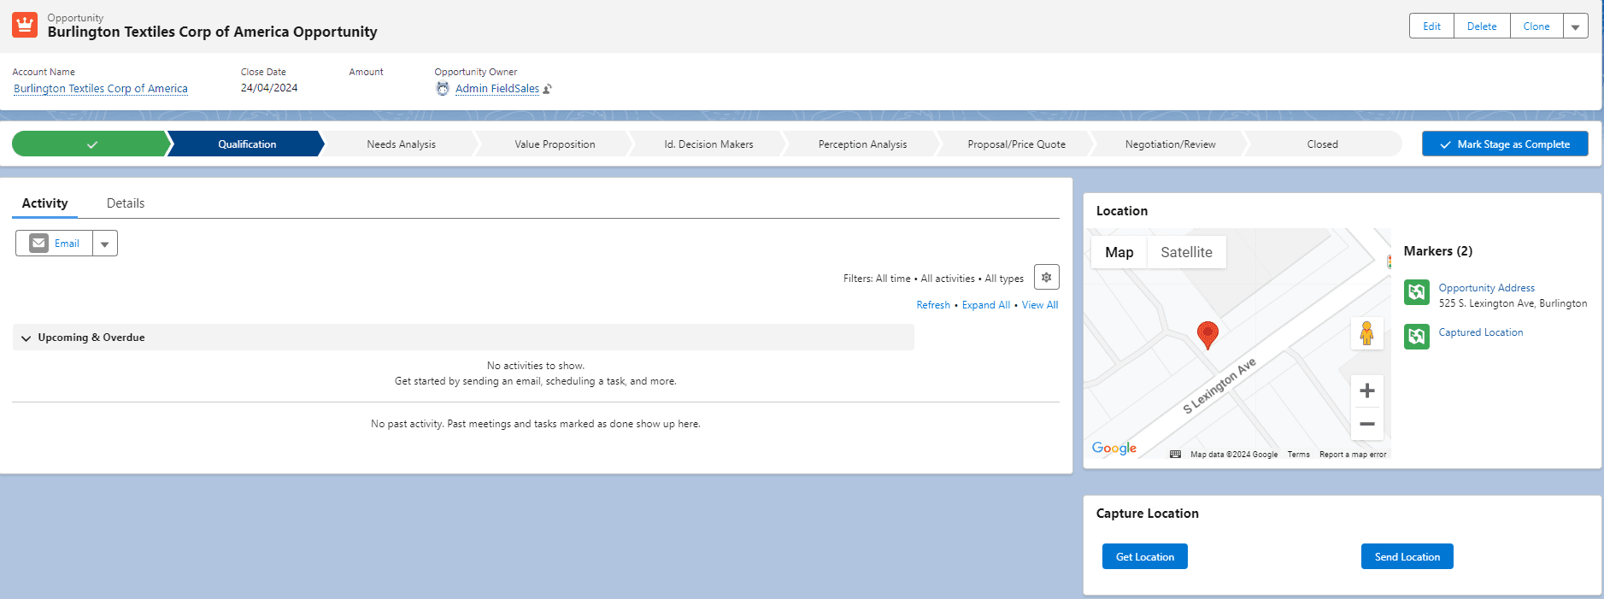Image resolution: width=1604 pixels, height=599 pixels.
Task: Click the Send Location button
Action: click(1407, 557)
